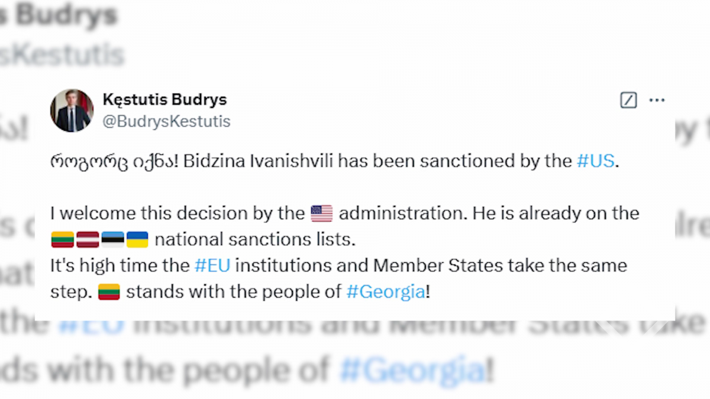The image size is (710, 399).
Task: Click the @BudrysKestutis handle
Action: (167, 122)
